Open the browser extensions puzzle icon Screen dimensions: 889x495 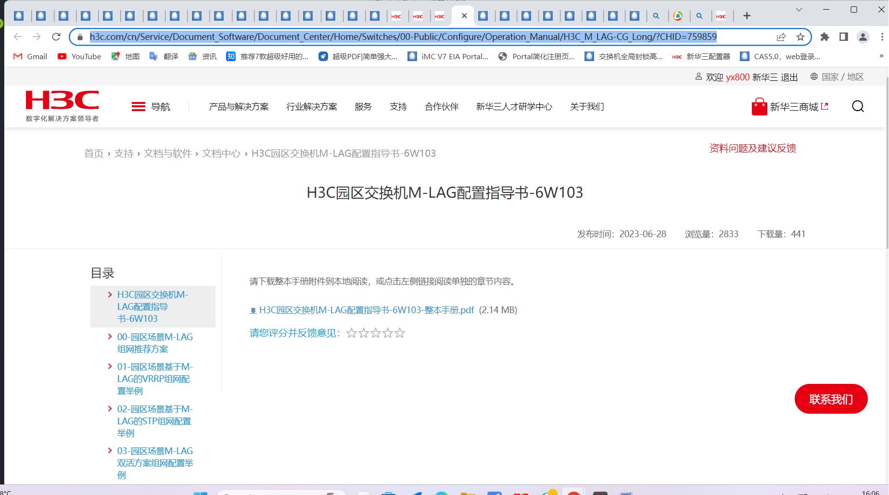(825, 37)
